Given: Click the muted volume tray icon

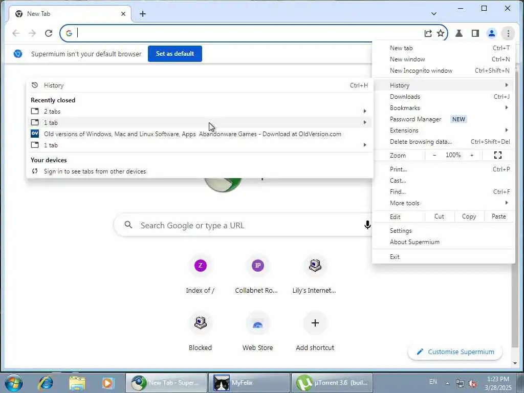Looking at the screenshot, I should (472, 384).
